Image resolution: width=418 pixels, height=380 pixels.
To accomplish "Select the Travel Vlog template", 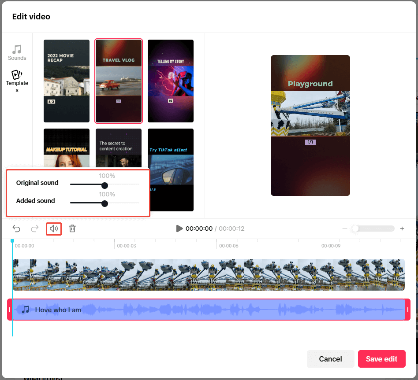I will click(x=118, y=81).
